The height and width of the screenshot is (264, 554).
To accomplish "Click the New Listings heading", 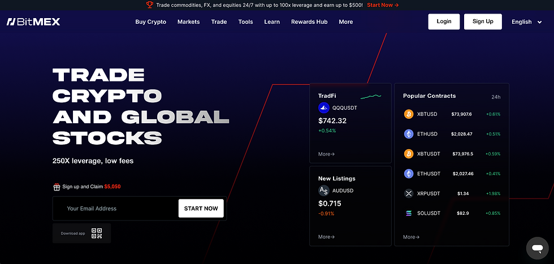I will tap(337, 179).
